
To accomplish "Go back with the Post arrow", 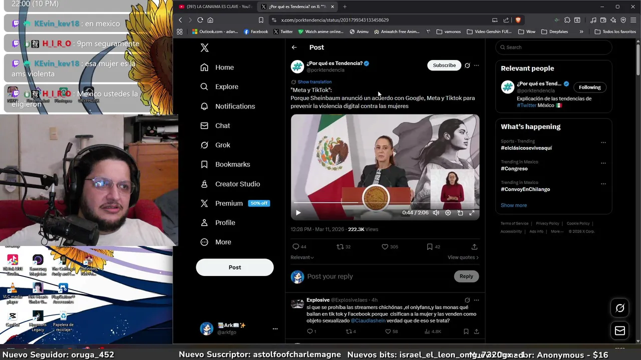I will (294, 47).
